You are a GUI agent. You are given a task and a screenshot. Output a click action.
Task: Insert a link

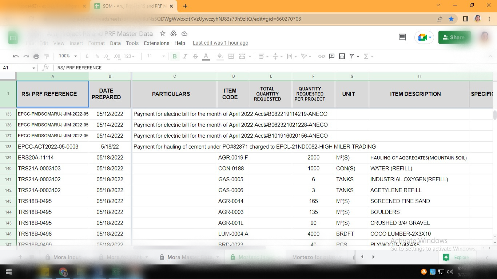pos(322,56)
